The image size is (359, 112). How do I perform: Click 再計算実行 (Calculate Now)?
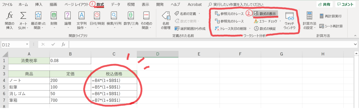(331, 16)
